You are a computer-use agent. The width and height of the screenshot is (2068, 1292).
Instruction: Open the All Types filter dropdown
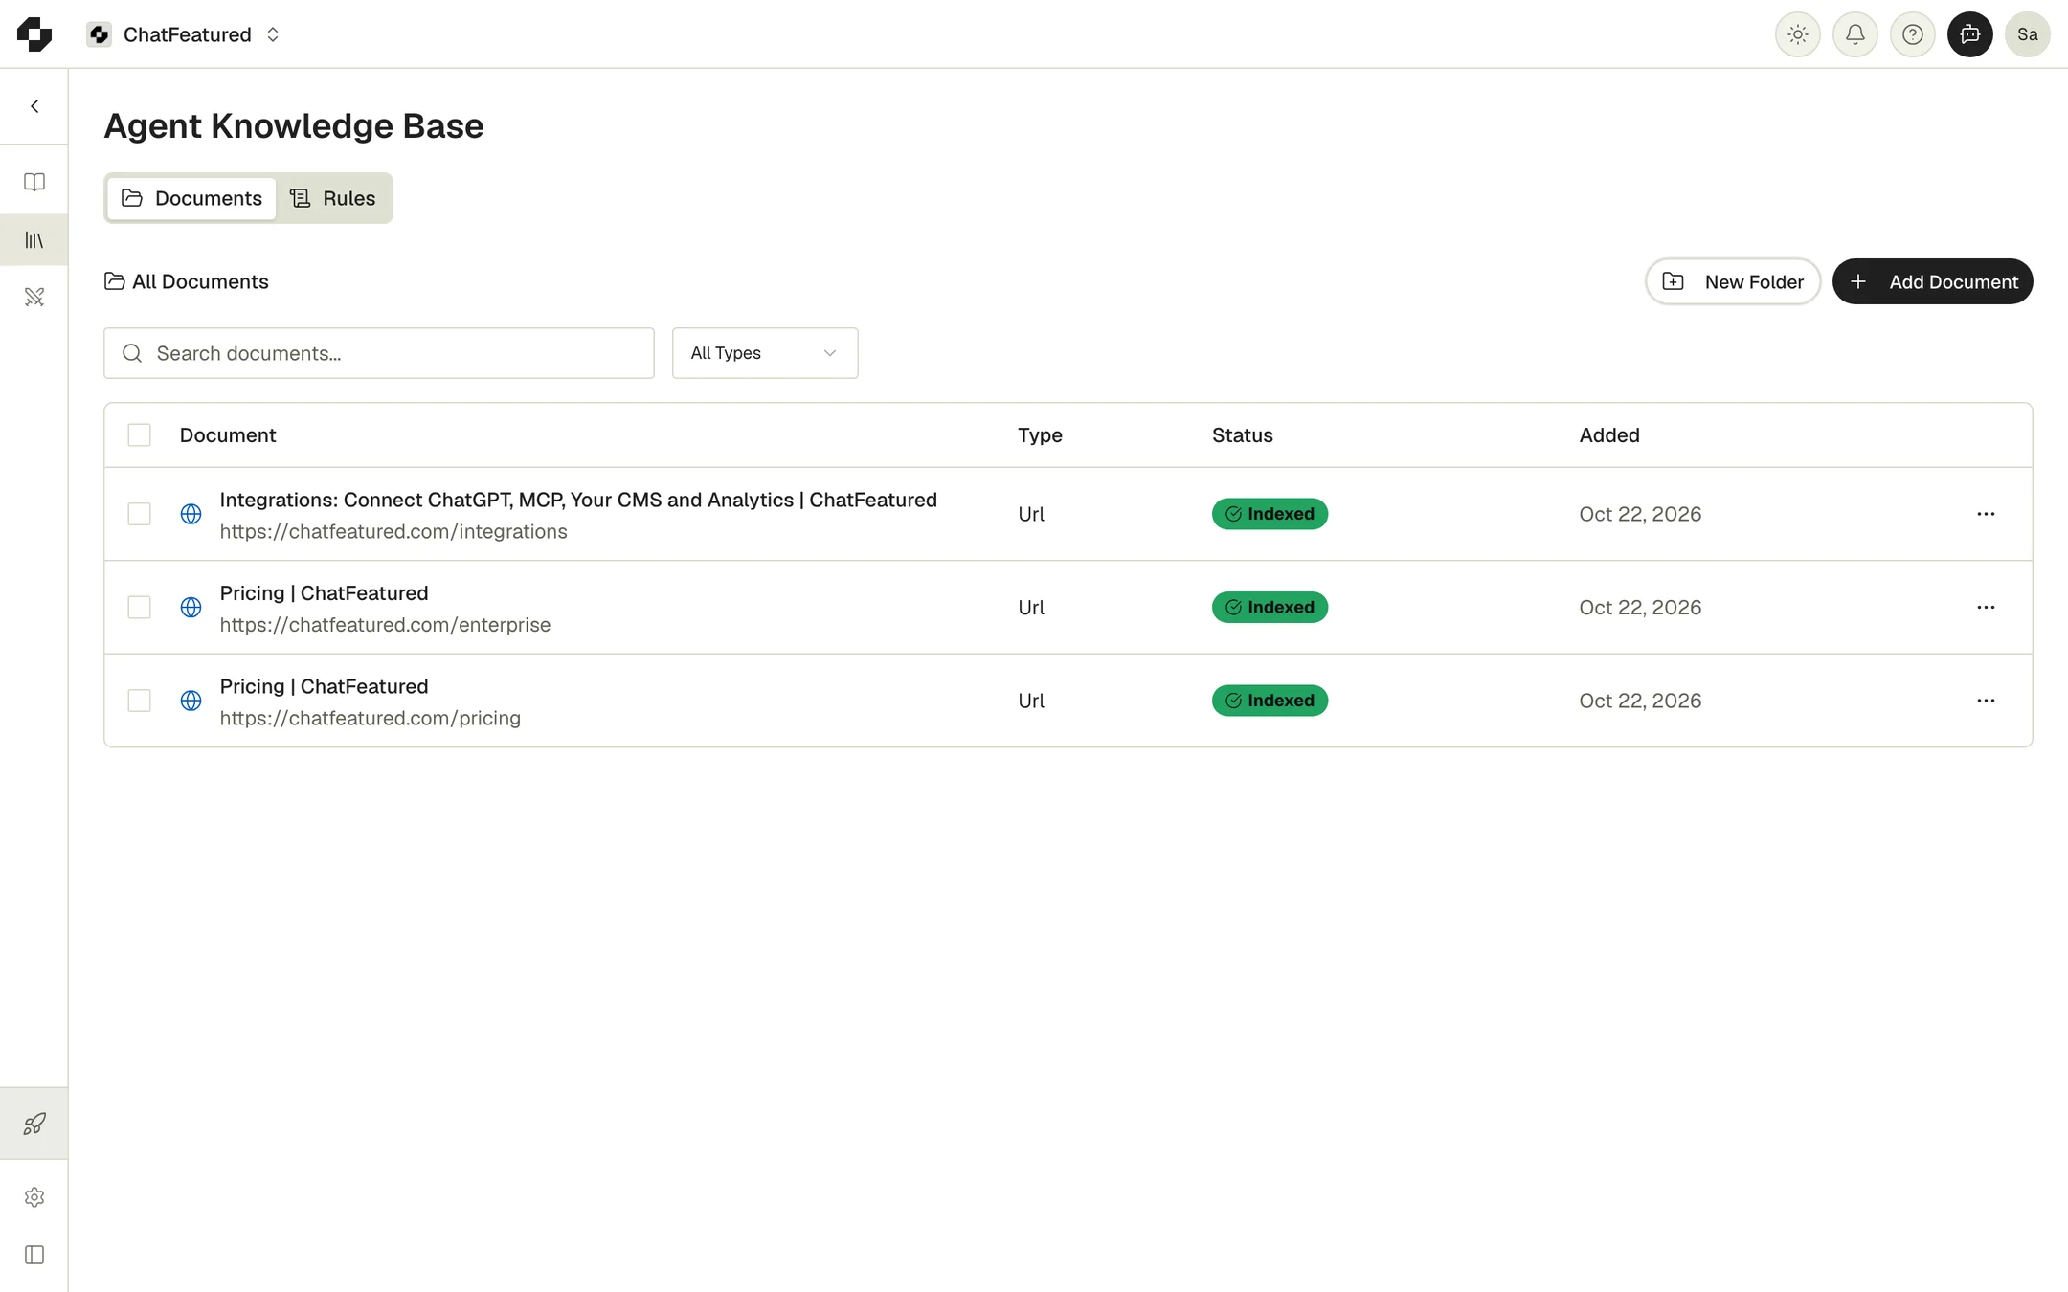pos(765,353)
